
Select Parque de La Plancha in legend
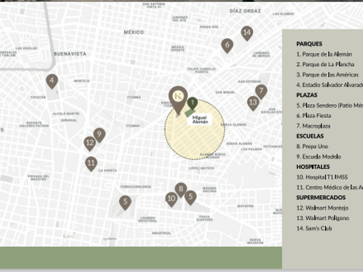pos(325,64)
